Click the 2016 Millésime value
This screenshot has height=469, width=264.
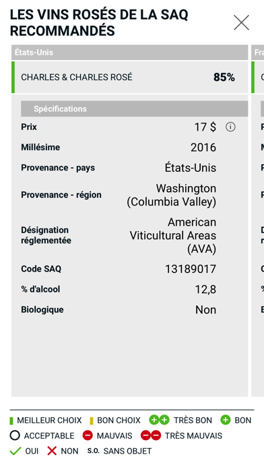click(203, 148)
